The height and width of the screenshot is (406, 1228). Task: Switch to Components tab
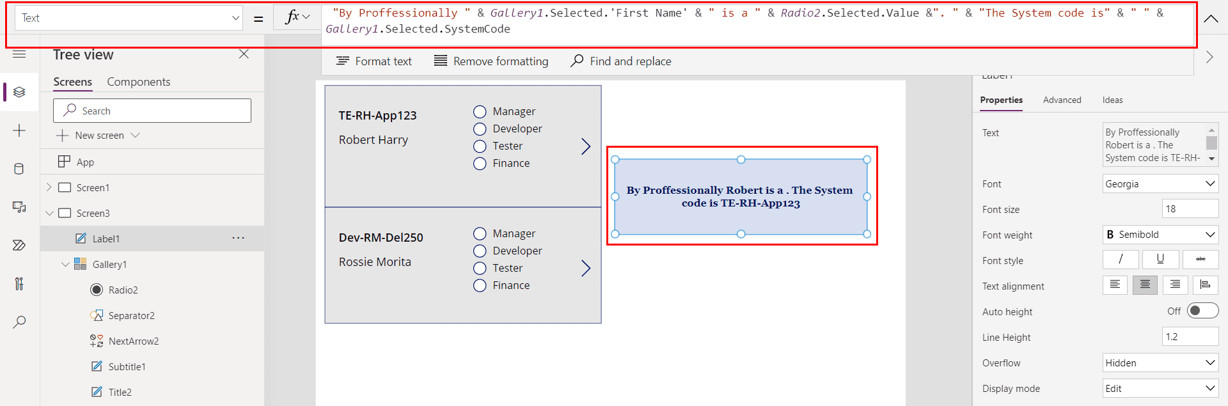point(139,82)
